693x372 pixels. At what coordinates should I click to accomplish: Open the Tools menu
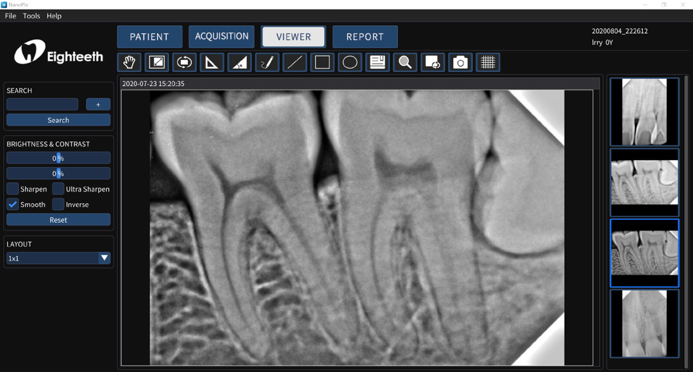[x=31, y=15]
